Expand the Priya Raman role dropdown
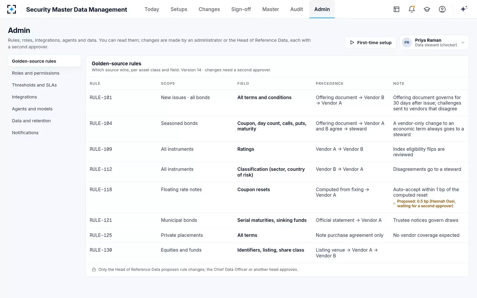This screenshot has width=477, height=298. (x=434, y=42)
